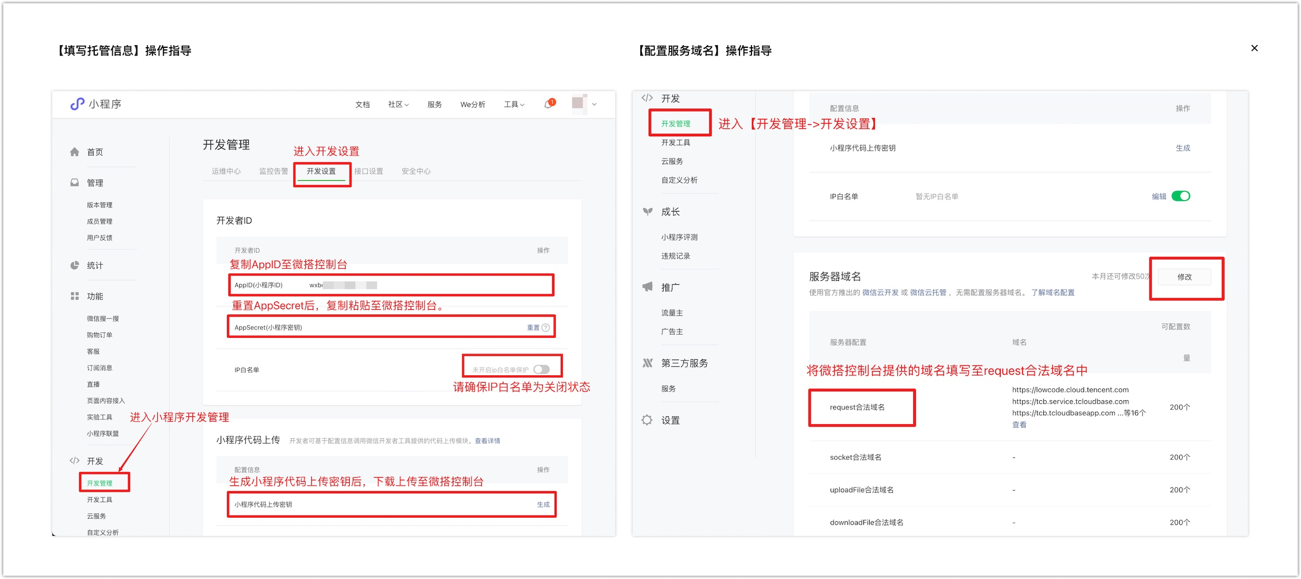1301x579 pixels.
Task: Select 微信搜一搜 in the sidebar
Action: 103,319
